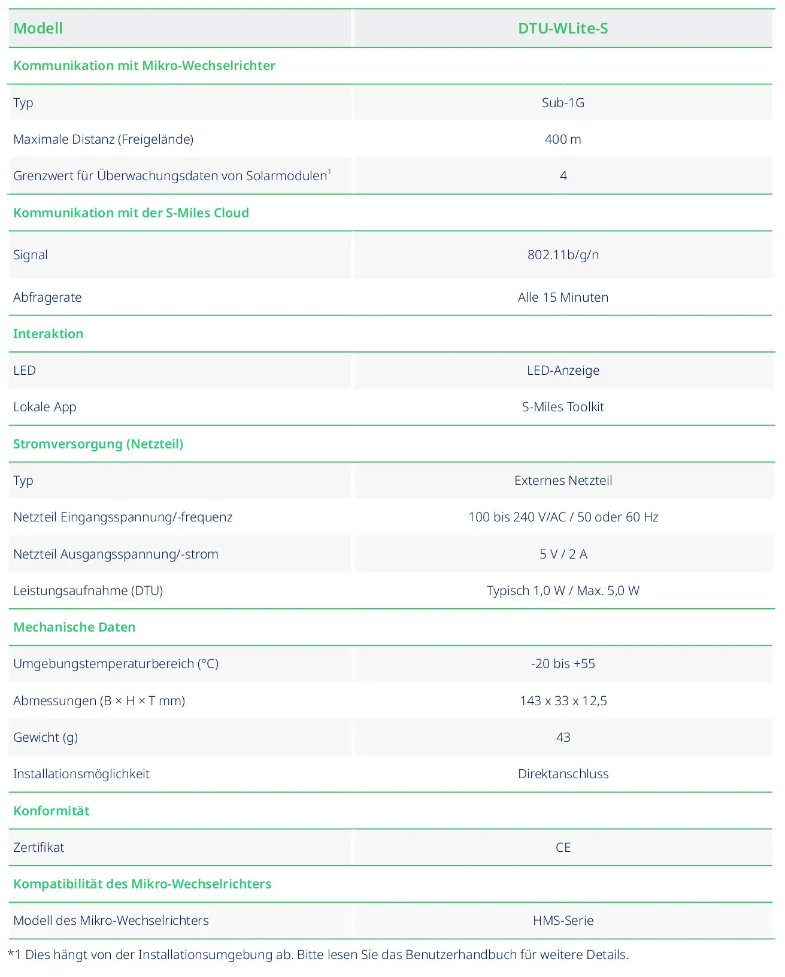Click Kommunikation mit der S-Miles Cloud heading
Viewport: 785px width, 977px height.
[x=131, y=213]
